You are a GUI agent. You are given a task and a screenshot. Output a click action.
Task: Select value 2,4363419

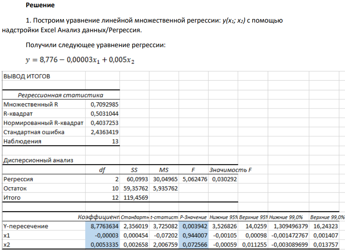point(104,132)
